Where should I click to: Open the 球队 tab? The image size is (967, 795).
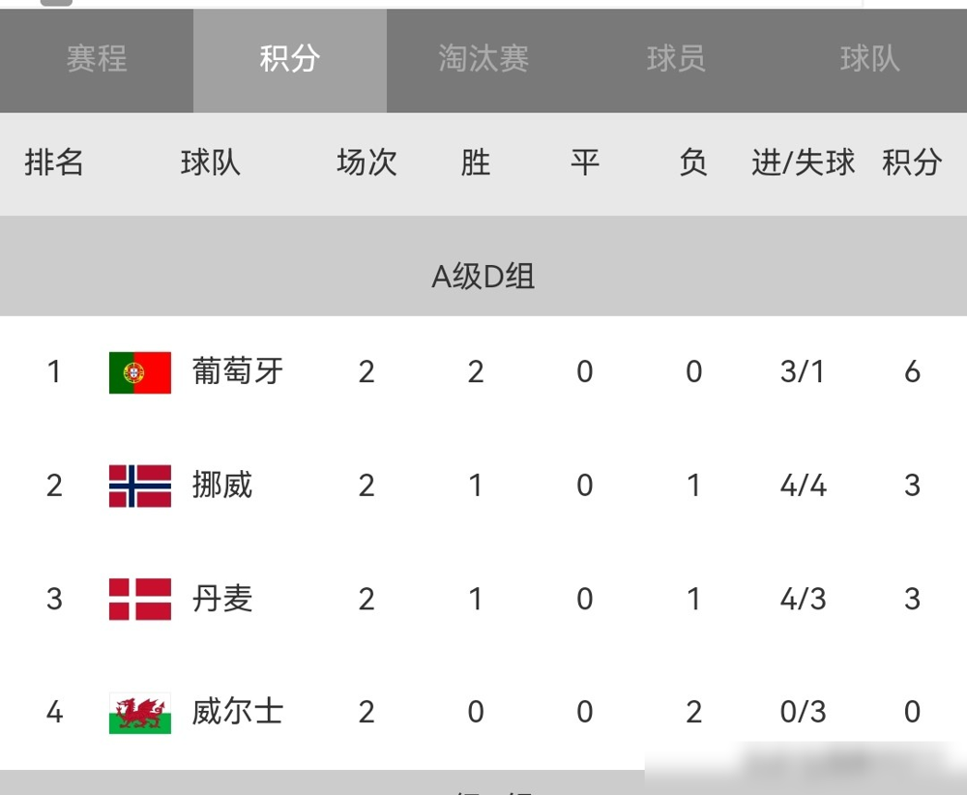pyautogui.click(x=870, y=60)
